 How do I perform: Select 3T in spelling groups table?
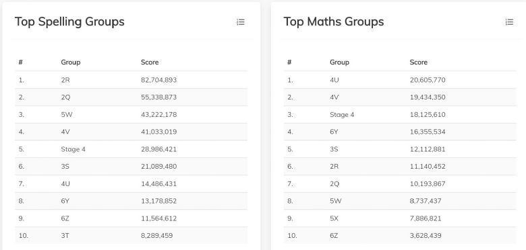(65, 236)
